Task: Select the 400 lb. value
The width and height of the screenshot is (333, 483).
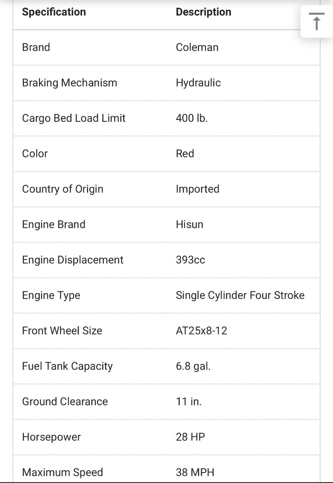Action: click(191, 118)
